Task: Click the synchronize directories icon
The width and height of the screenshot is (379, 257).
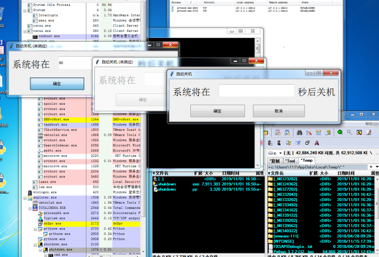Action: click(x=318, y=132)
